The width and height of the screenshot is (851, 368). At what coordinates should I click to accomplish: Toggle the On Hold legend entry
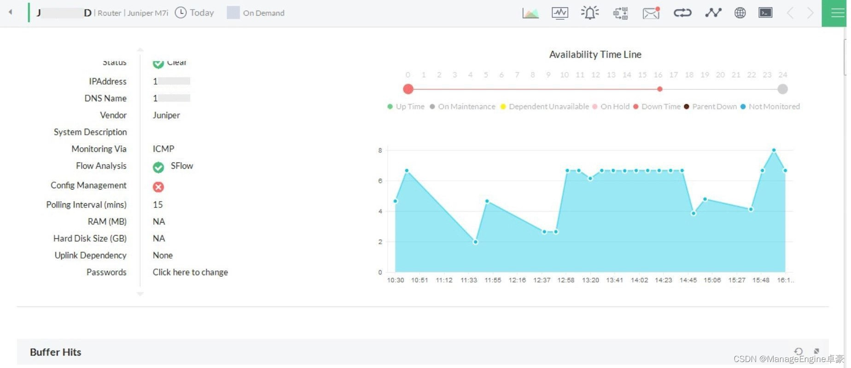pos(611,107)
